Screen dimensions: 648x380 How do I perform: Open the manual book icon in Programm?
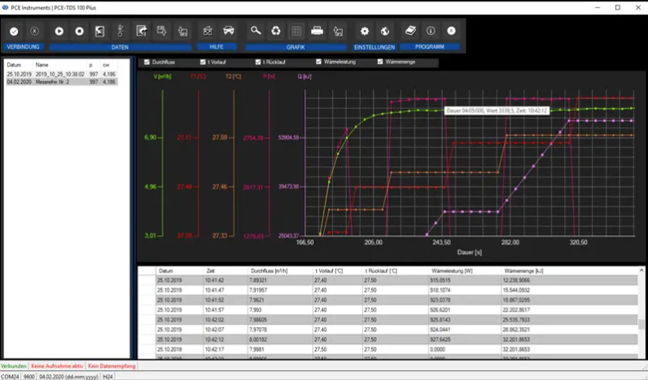pyautogui.click(x=411, y=31)
